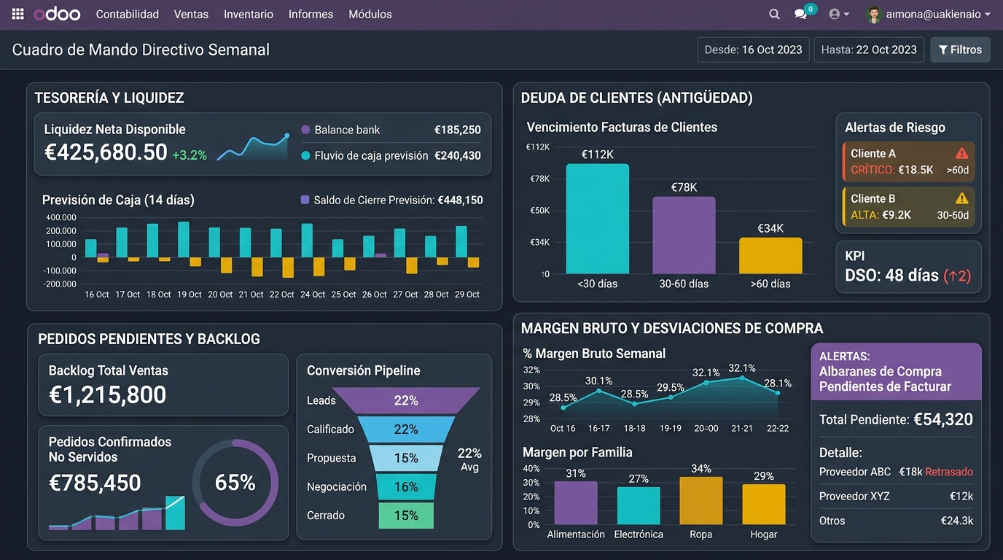Open the Informes menu
Viewport: 1003px width, 560px height.
coord(311,14)
